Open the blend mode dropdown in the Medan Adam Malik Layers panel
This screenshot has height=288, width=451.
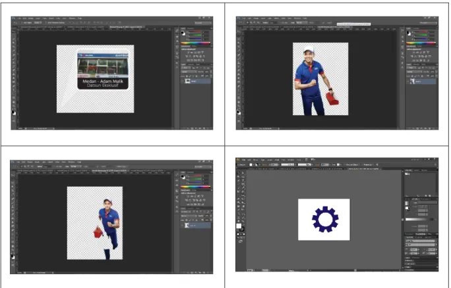click(189, 72)
